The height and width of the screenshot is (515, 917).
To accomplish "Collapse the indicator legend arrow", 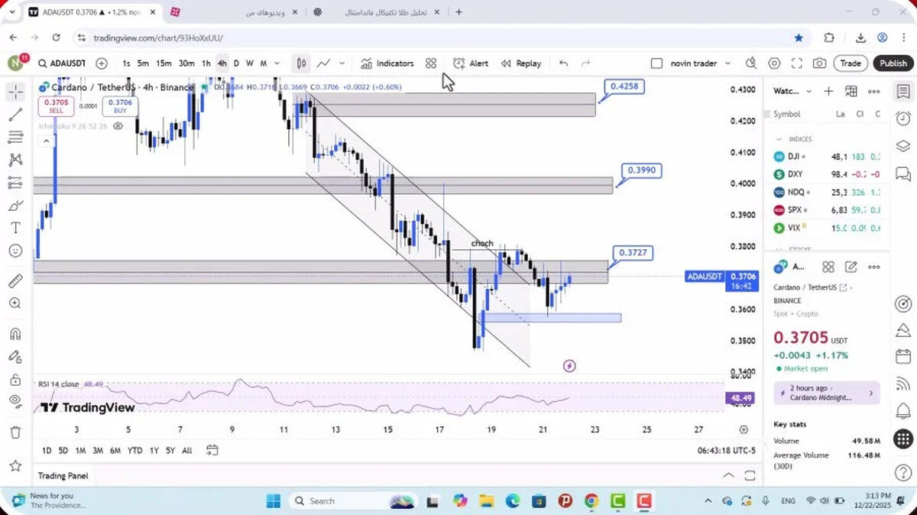I will (46, 141).
